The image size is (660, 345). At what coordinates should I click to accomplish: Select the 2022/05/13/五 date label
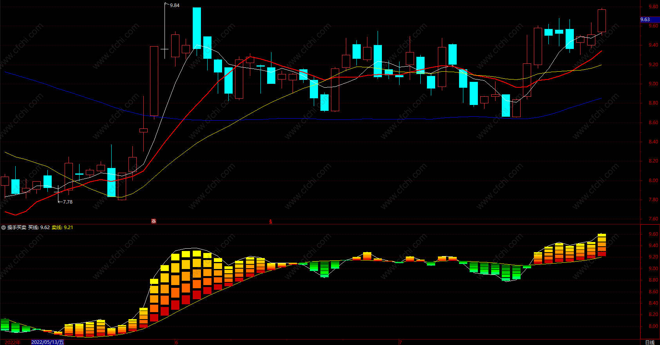[47, 342]
